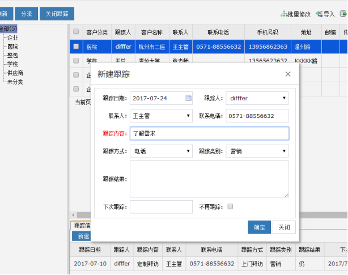The height and width of the screenshot is (275, 348).
Task: Switch to the 跟踪信息 tab
Action: click(x=81, y=225)
